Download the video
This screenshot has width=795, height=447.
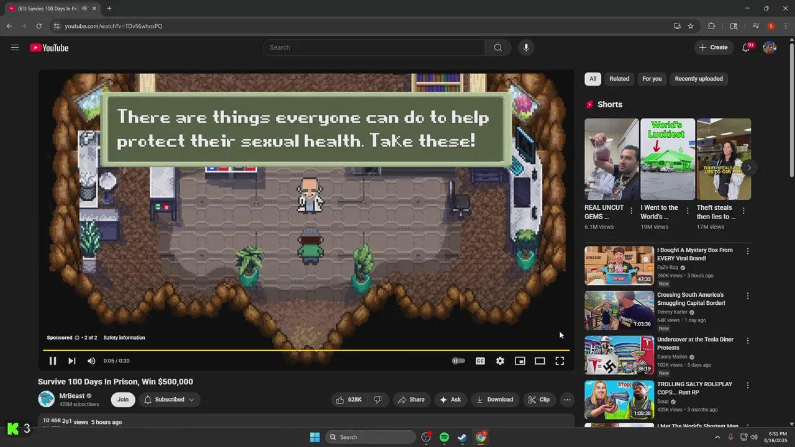click(x=495, y=400)
